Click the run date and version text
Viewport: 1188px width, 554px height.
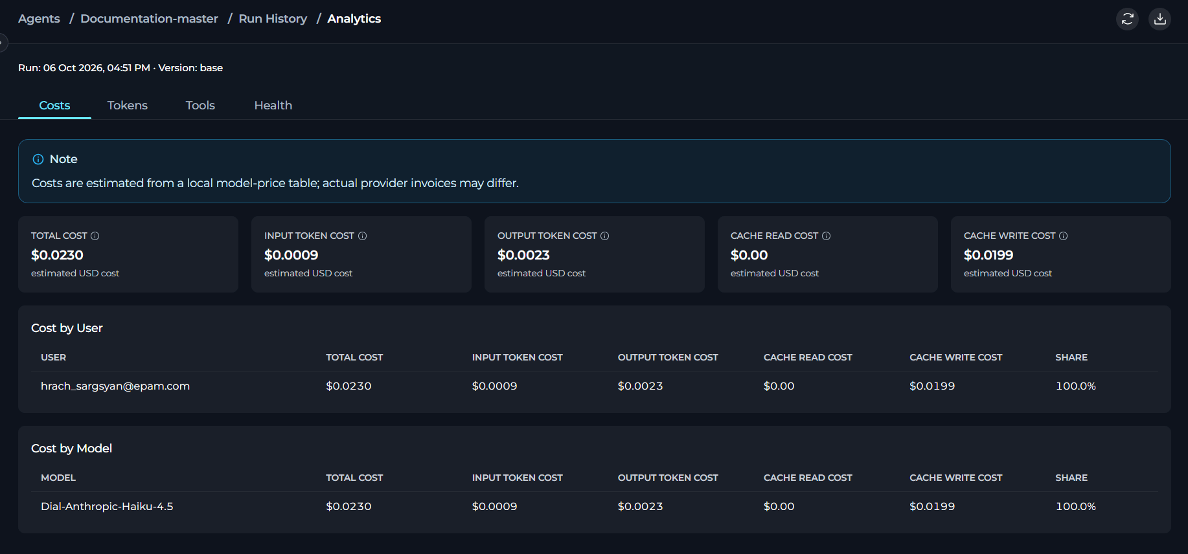pos(120,68)
